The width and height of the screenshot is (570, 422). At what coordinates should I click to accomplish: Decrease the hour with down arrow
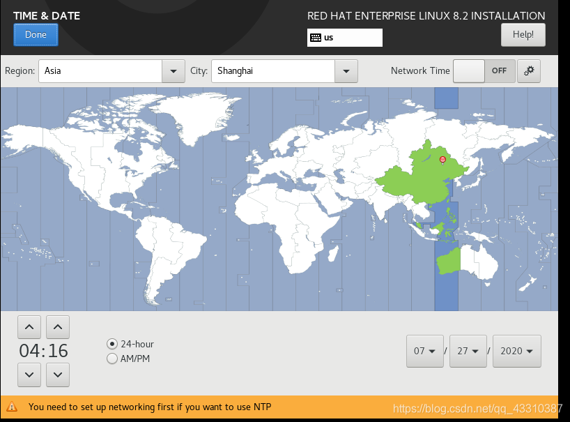coord(29,375)
